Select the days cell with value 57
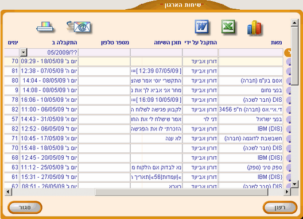This screenshot has width=303, height=219. pyautogui.click(x=11, y=120)
